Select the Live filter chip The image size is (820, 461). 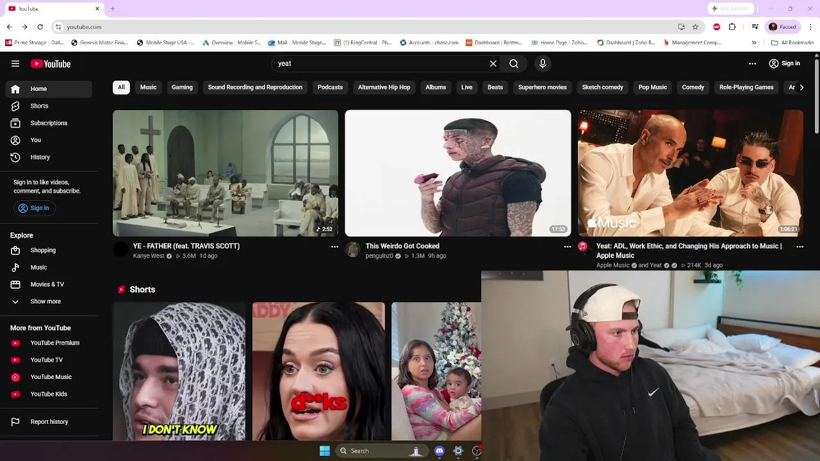point(467,87)
